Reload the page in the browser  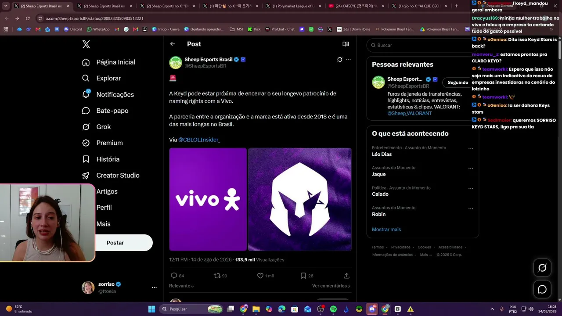pyautogui.click(x=28, y=18)
